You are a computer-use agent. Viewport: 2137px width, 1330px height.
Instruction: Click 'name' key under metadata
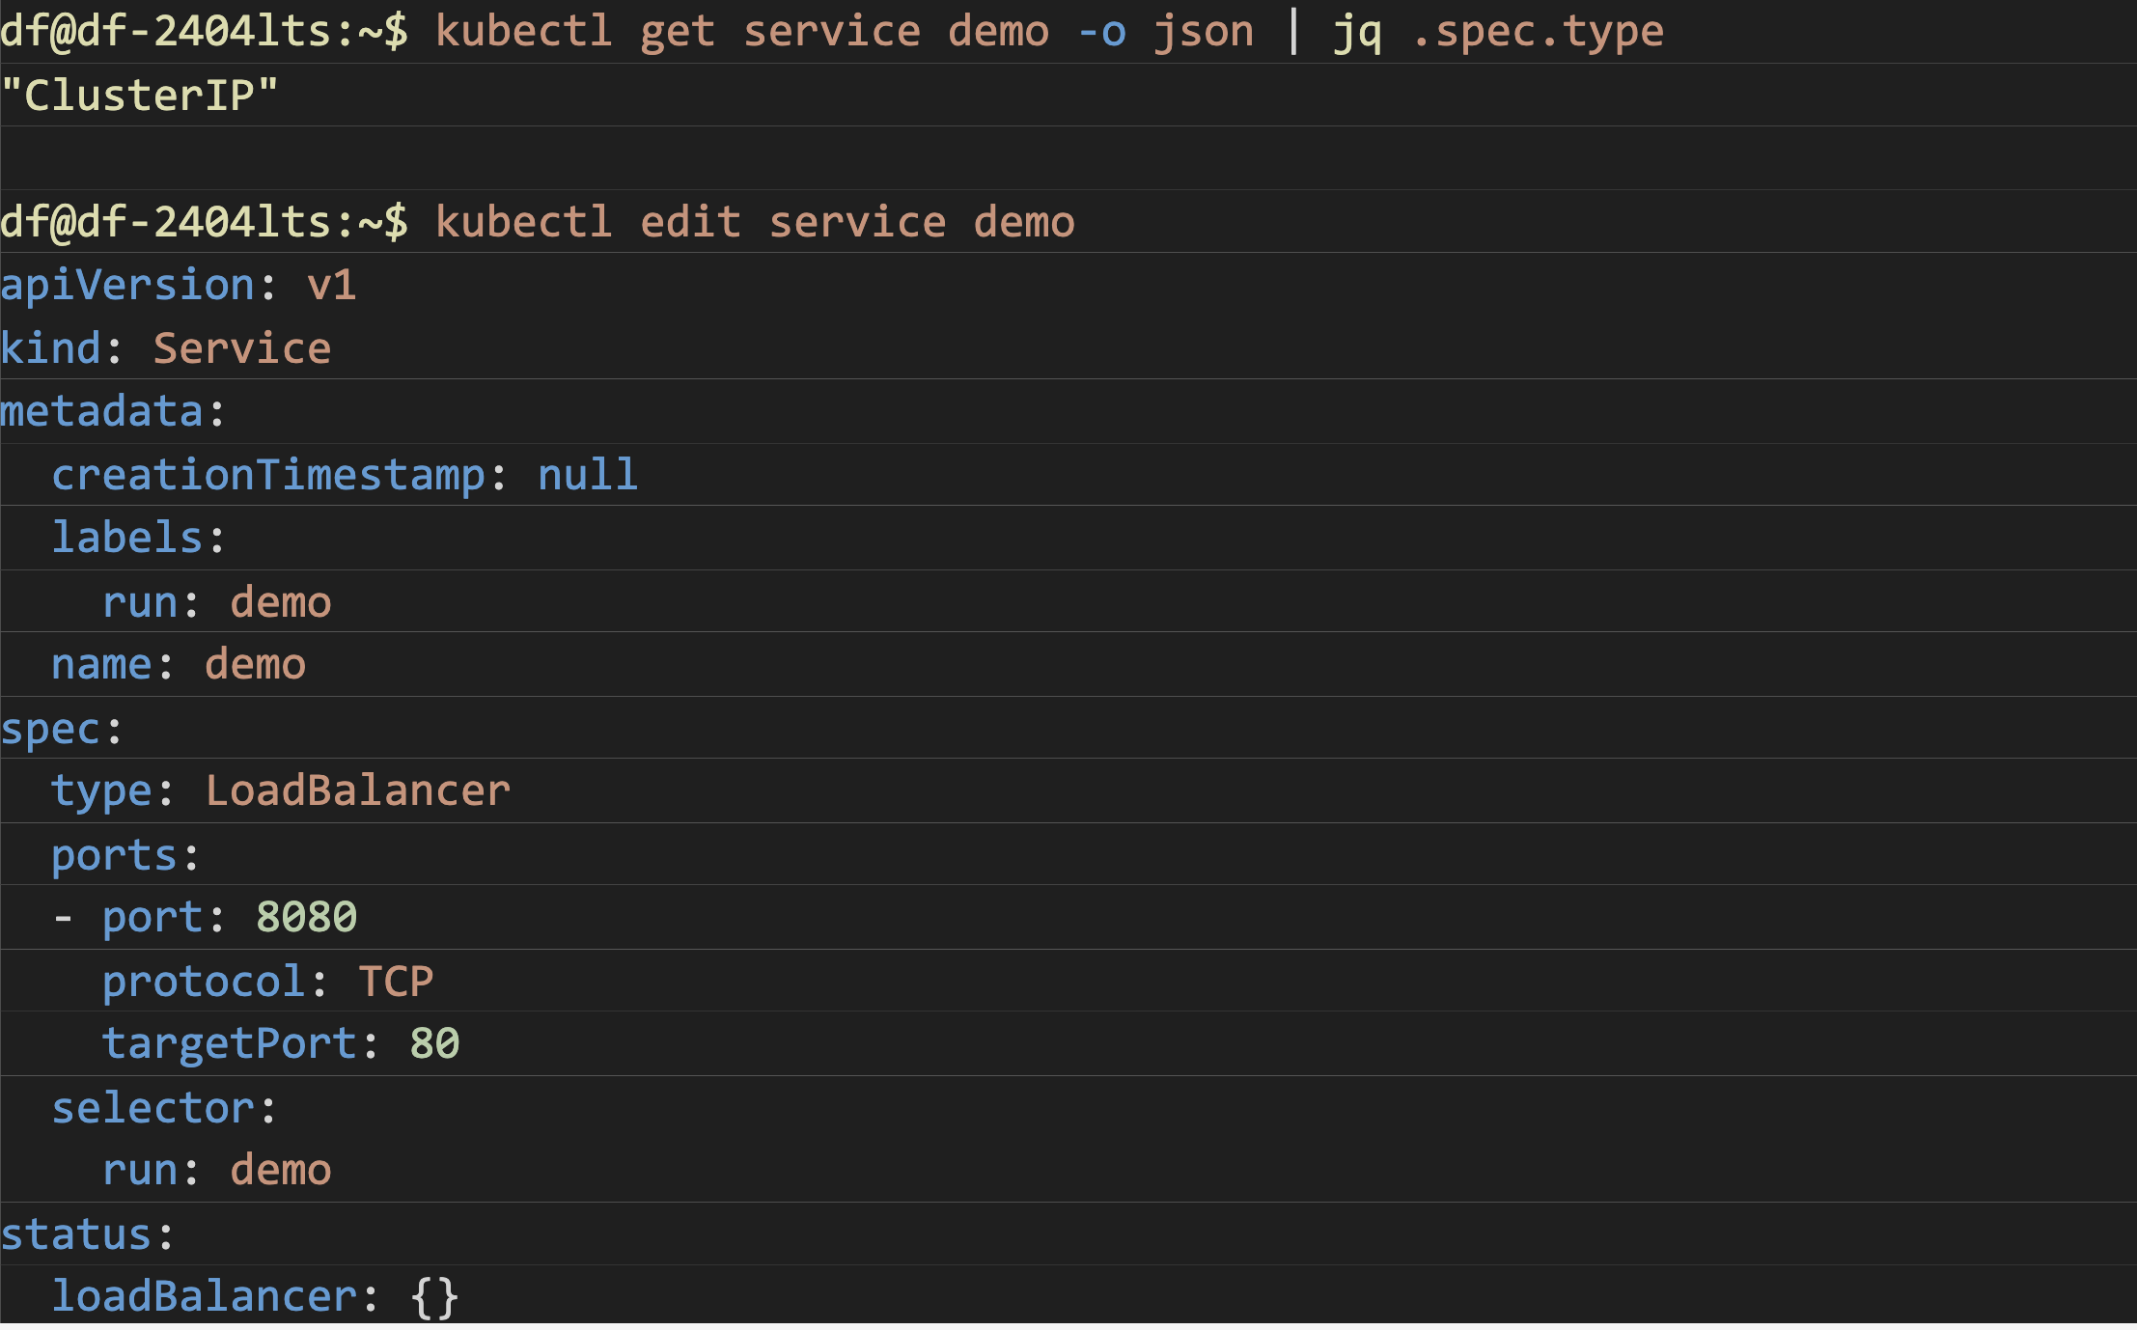(x=101, y=665)
